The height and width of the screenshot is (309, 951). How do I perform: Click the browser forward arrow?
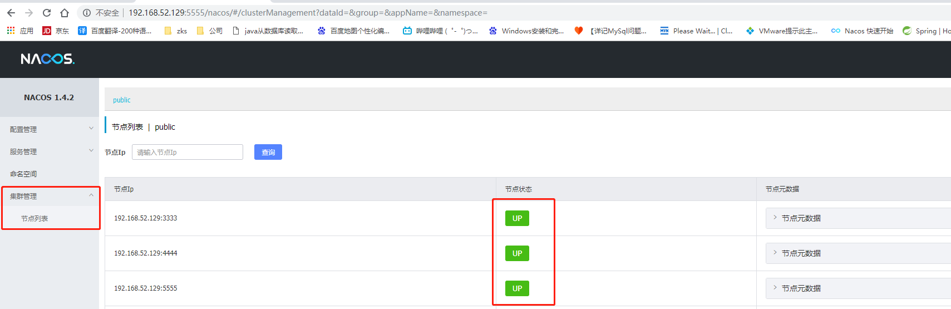click(29, 13)
